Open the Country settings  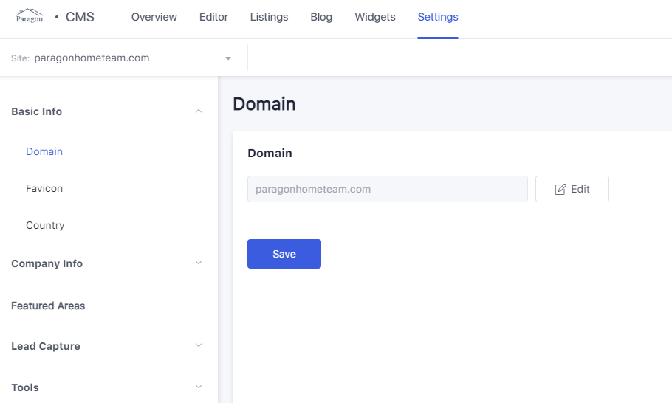45,226
